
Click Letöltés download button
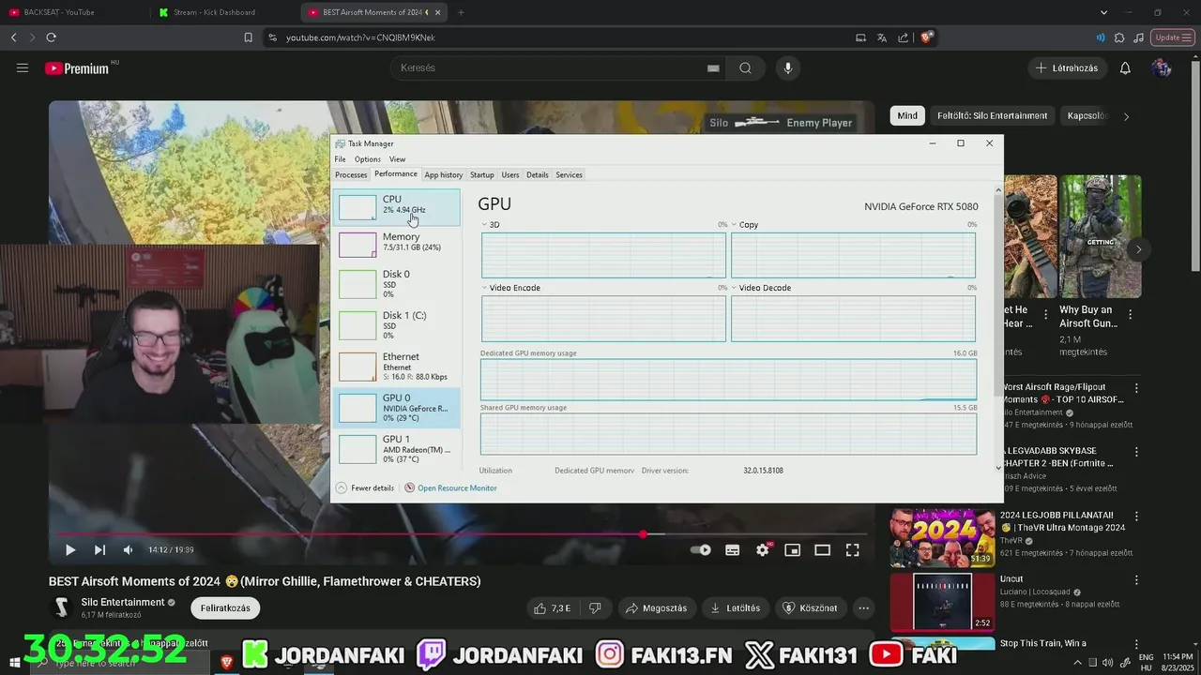(x=737, y=607)
